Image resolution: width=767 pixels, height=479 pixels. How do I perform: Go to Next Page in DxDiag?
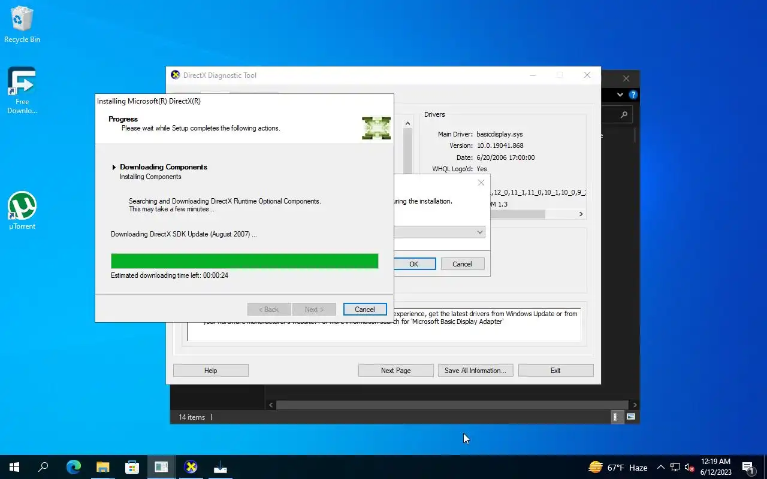click(395, 371)
